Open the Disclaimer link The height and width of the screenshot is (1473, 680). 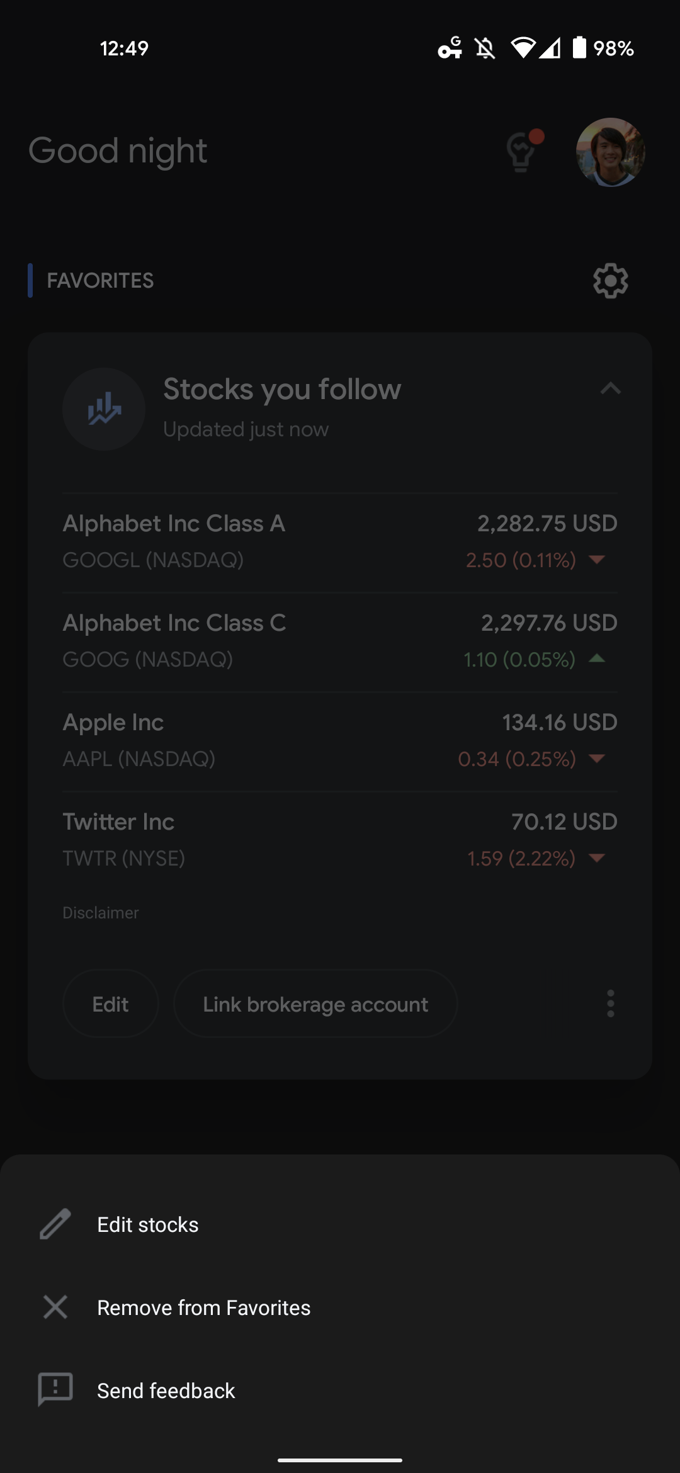pos(101,913)
